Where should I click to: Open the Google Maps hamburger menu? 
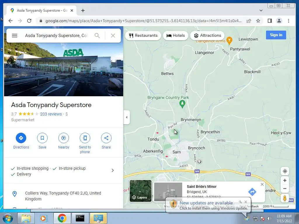(15, 36)
